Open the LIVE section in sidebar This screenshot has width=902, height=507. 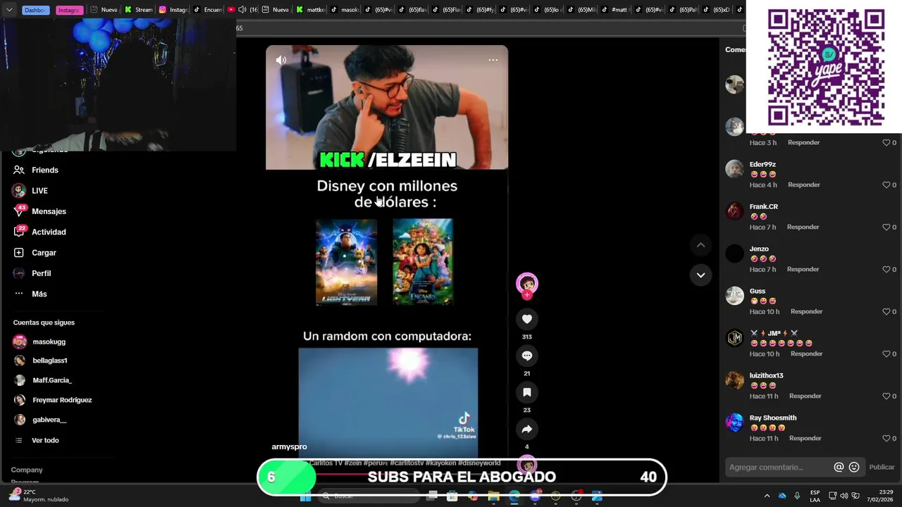[30, 191]
